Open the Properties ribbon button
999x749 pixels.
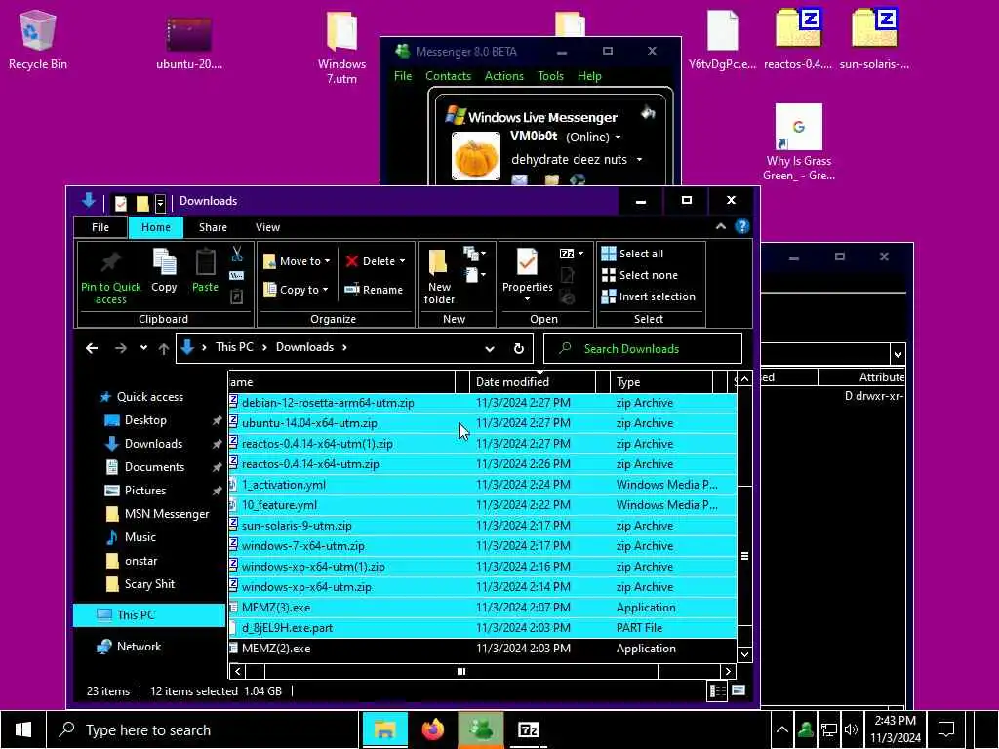point(527,275)
